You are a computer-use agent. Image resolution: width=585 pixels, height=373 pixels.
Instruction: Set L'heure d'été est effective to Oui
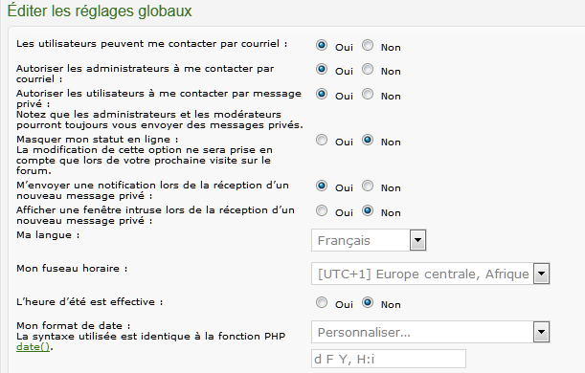click(322, 302)
